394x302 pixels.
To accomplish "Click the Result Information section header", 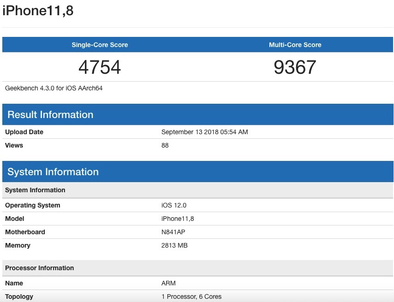I will pyautogui.click(x=198, y=114).
